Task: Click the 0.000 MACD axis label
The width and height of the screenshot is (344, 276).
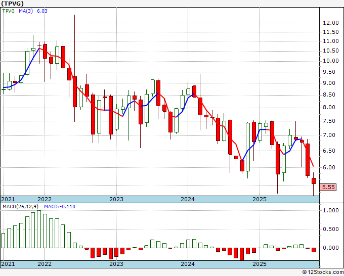Action: click(x=331, y=248)
